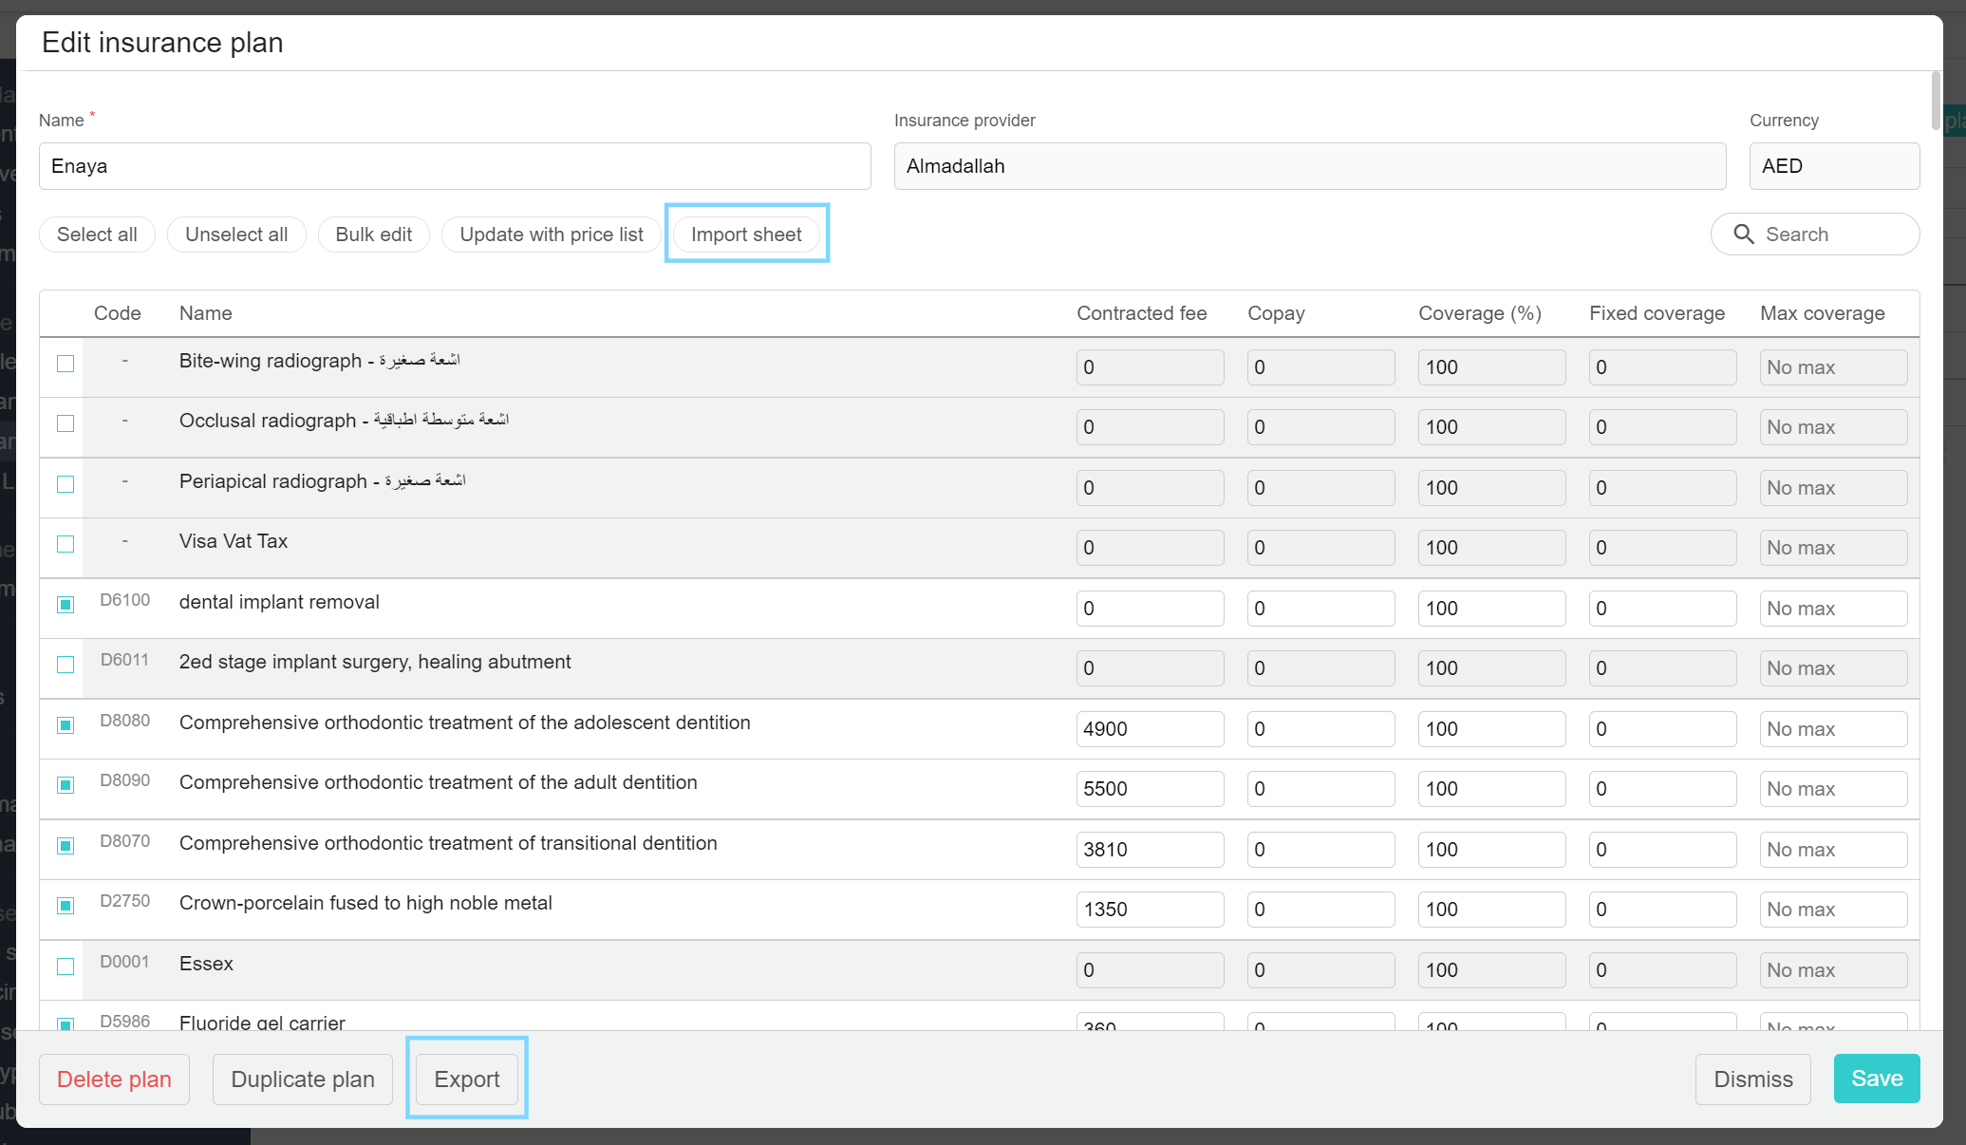Save the insurance plan
1966x1145 pixels.
pyautogui.click(x=1876, y=1079)
